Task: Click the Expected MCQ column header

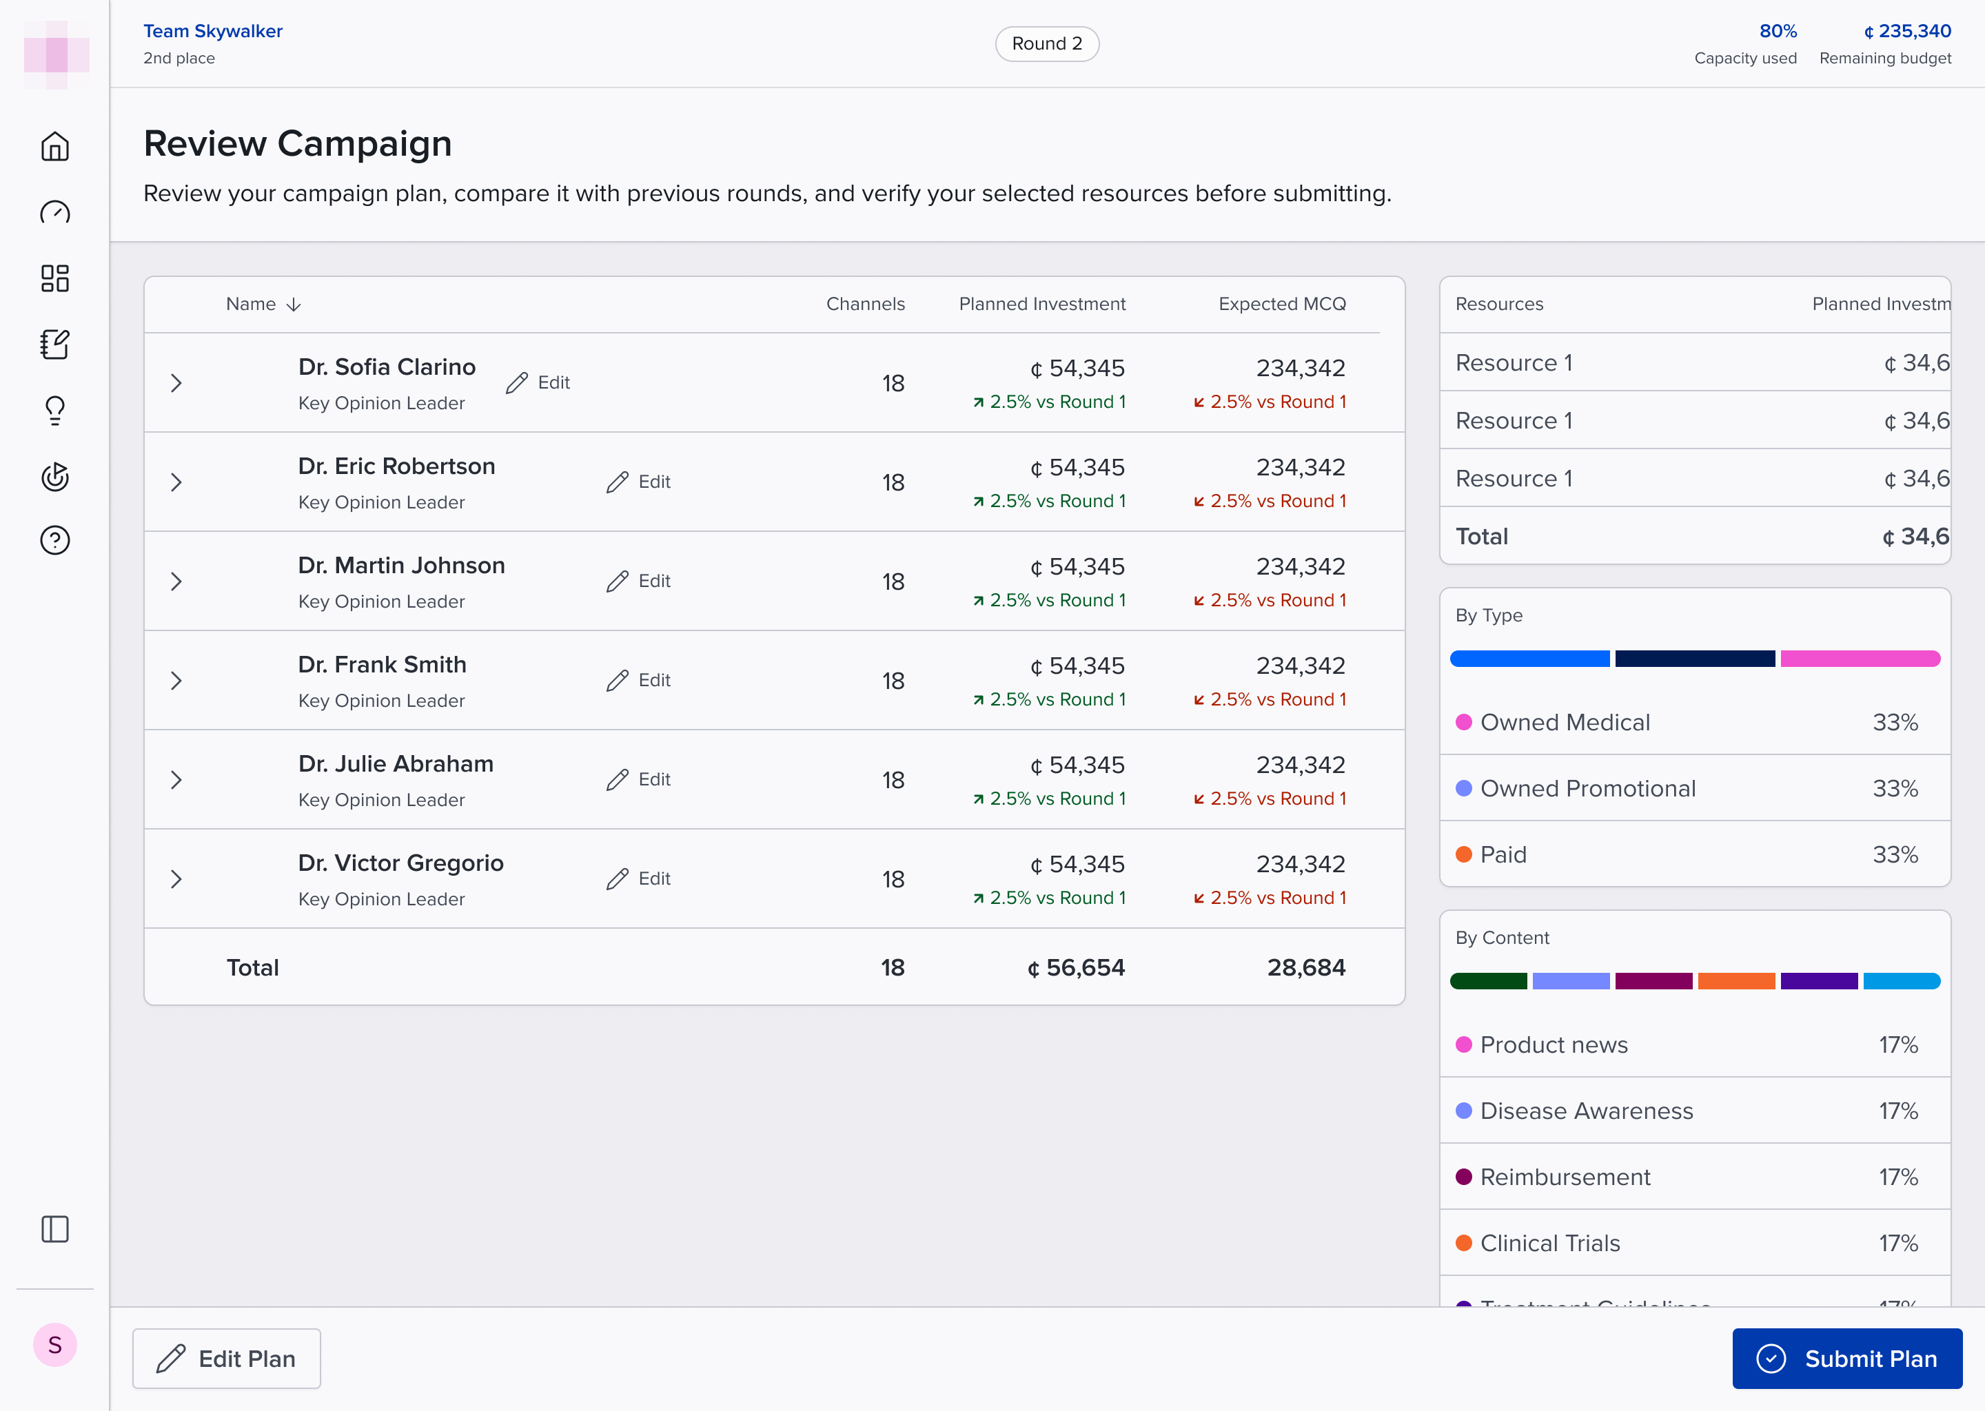Action: click(x=1282, y=304)
